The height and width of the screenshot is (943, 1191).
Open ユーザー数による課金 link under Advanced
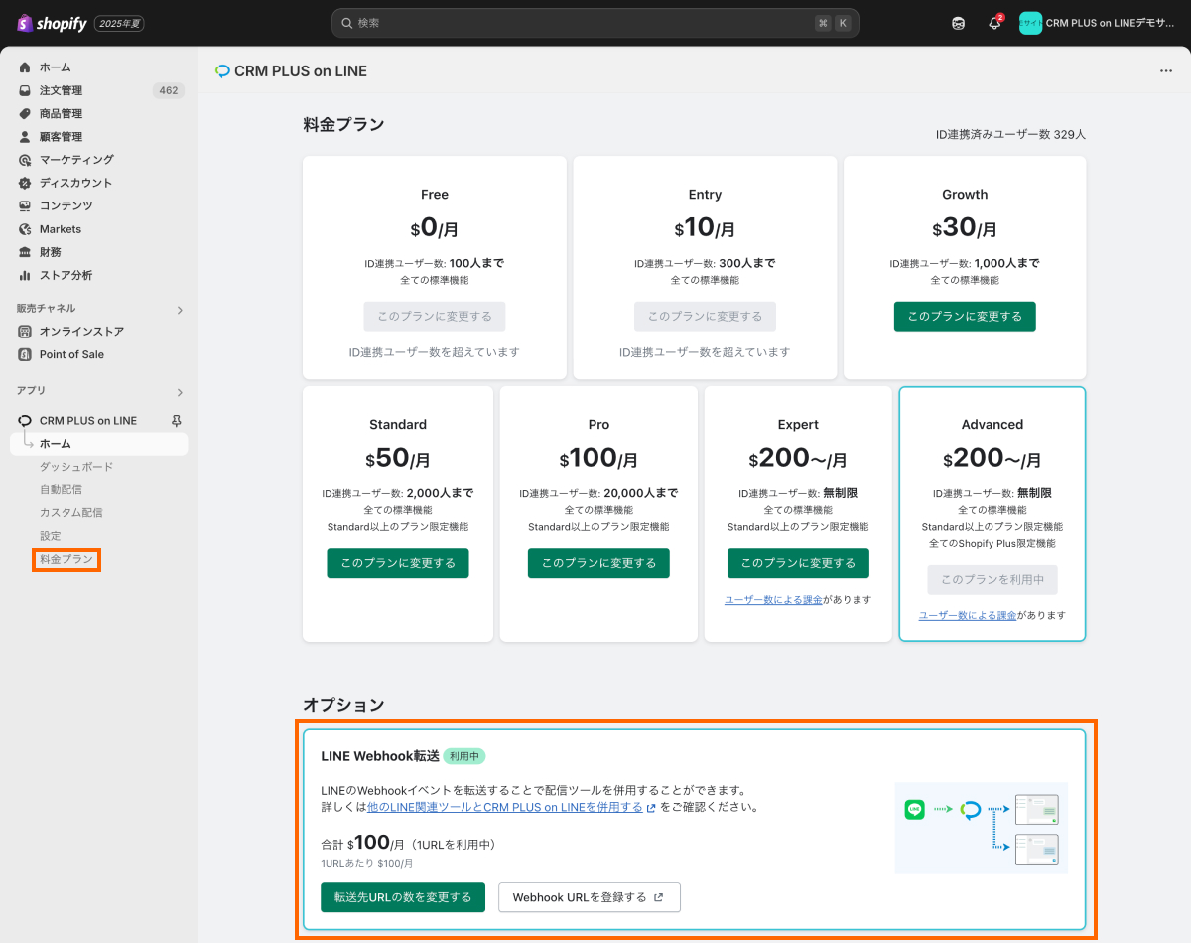tap(968, 615)
